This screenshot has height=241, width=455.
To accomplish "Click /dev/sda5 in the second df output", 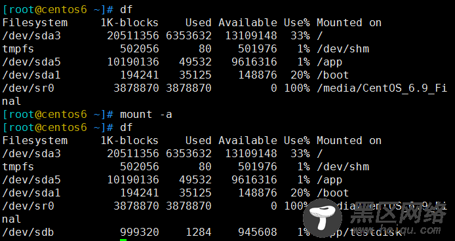I will pyautogui.click(x=31, y=180).
